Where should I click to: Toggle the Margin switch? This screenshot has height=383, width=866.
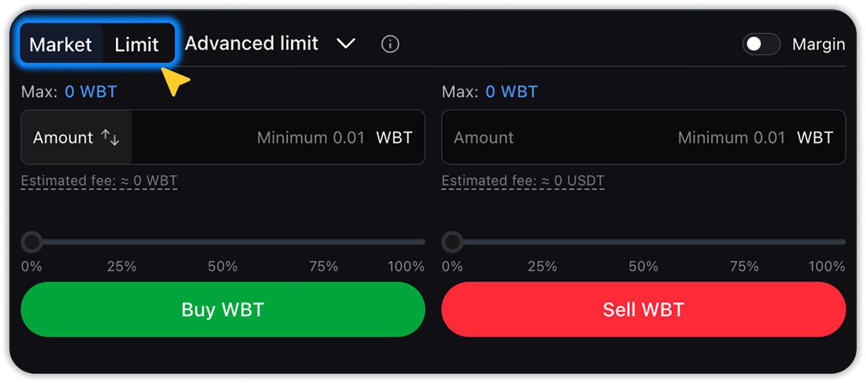click(760, 44)
